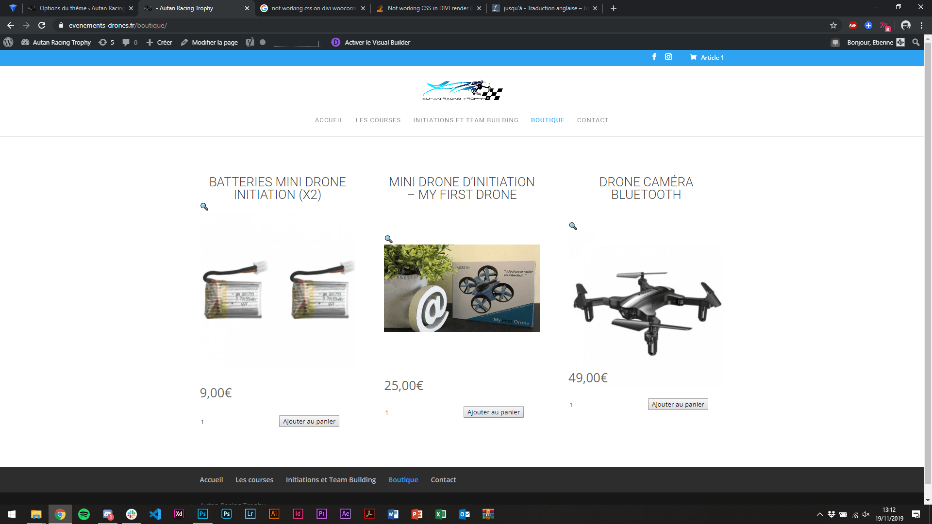Zoom the Batteries Mini Drone product image
Image resolution: width=932 pixels, height=524 pixels.
point(204,207)
